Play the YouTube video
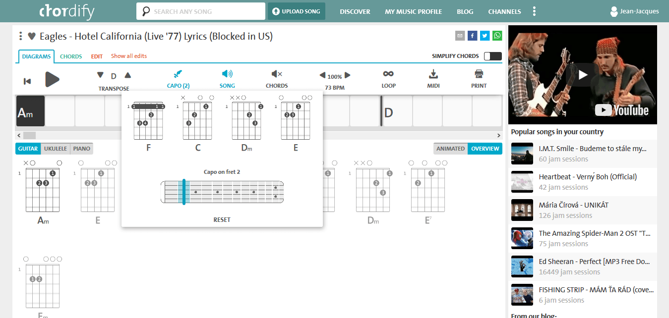The width and height of the screenshot is (669, 318). [583, 75]
